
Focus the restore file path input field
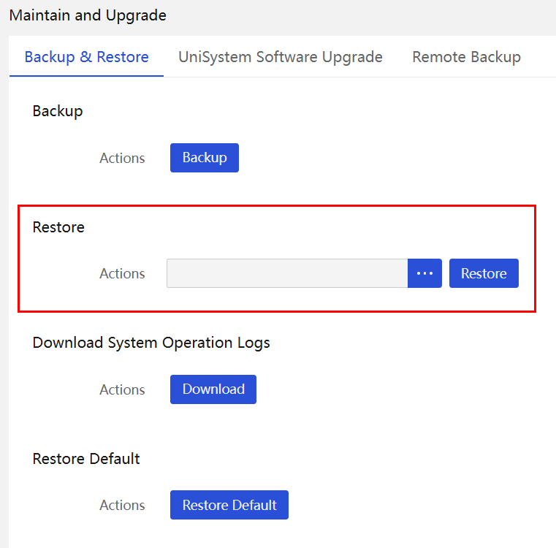tap(287, 273)
